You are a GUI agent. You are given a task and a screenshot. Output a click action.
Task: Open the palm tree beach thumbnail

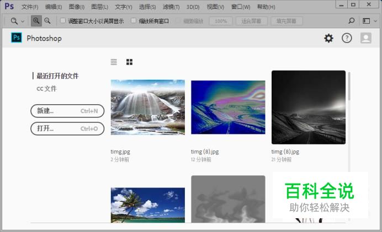coord(148,205)
